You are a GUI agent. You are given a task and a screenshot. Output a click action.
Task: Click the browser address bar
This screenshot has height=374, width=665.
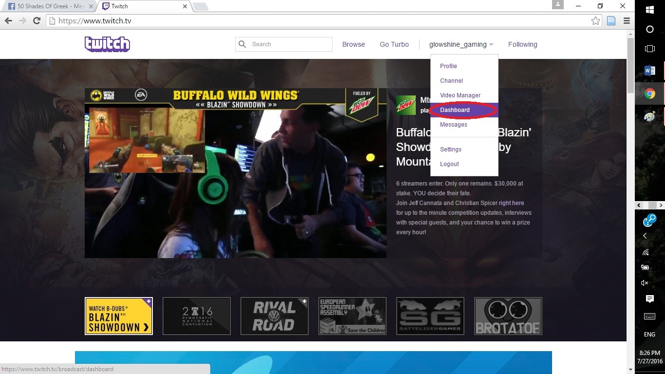pos(323,21)
